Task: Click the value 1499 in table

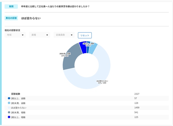Action: [137, 108]
